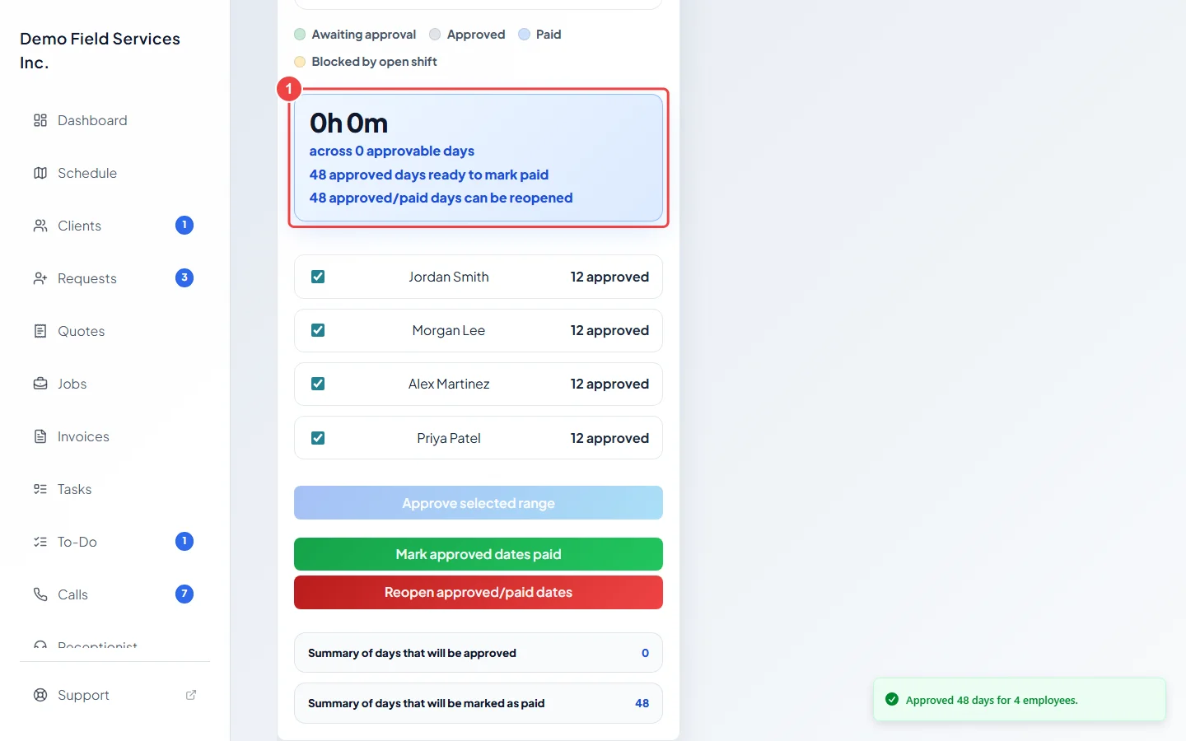This screenshot has height=741, width=1186.
Task: Click the Support lifebuoy icon
Action: pos(40,695)
